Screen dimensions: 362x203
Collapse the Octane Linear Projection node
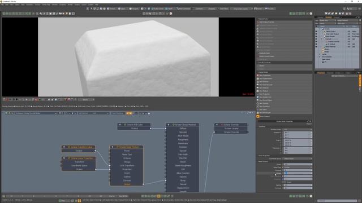(64, 158)
